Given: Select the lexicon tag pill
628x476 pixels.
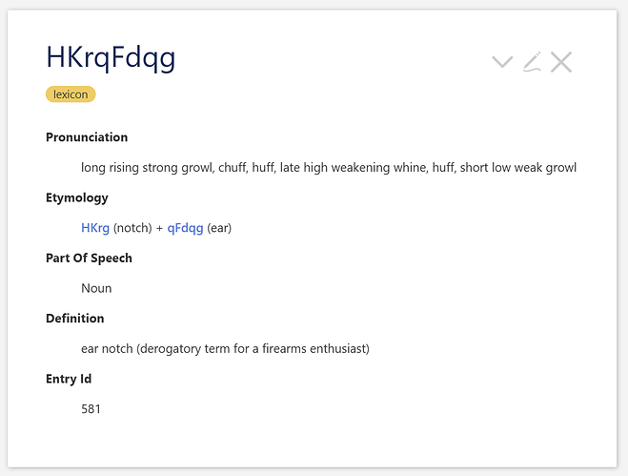Looking at the screenshot, I should tap(71, 94).
